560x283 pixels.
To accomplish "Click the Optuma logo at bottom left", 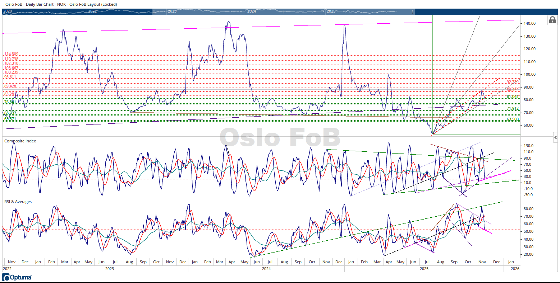I will click(17, 277).
